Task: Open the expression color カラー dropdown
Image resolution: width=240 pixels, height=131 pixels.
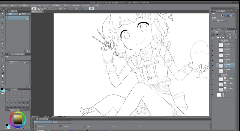Action: tap(220, 21)
